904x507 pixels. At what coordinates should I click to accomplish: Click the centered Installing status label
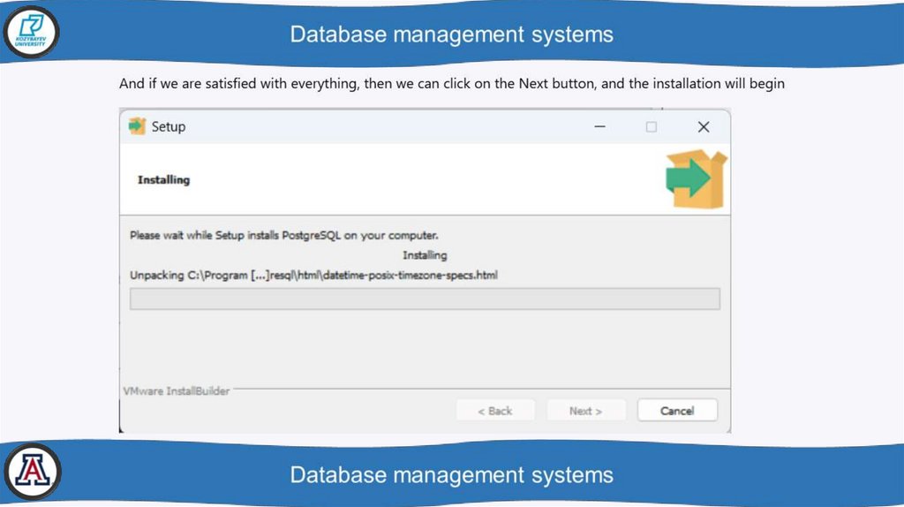pyautogui.click(x=425, y=255)
